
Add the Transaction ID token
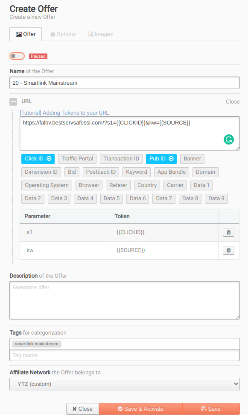point(121,159)
